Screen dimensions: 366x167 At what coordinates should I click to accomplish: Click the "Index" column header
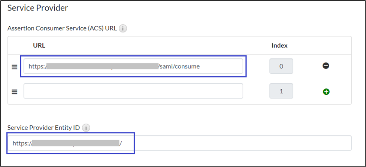(x=279, y=46)
